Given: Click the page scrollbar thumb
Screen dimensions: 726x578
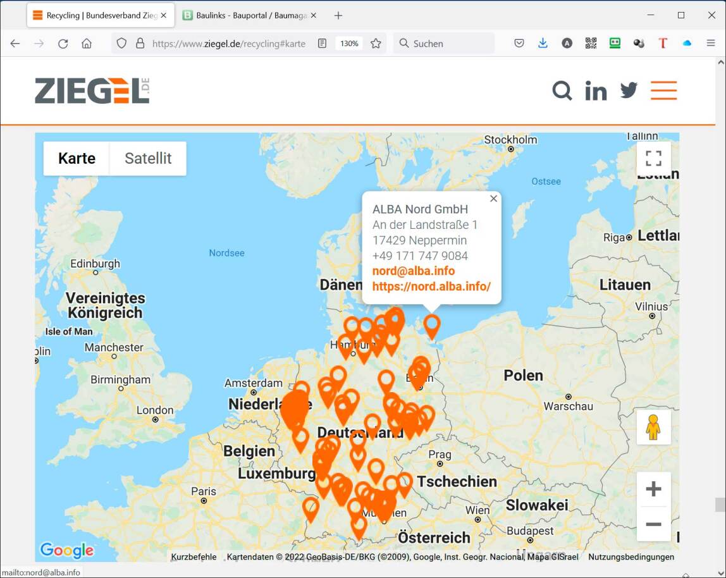Looking at the screenshot, I should point(720,505).
